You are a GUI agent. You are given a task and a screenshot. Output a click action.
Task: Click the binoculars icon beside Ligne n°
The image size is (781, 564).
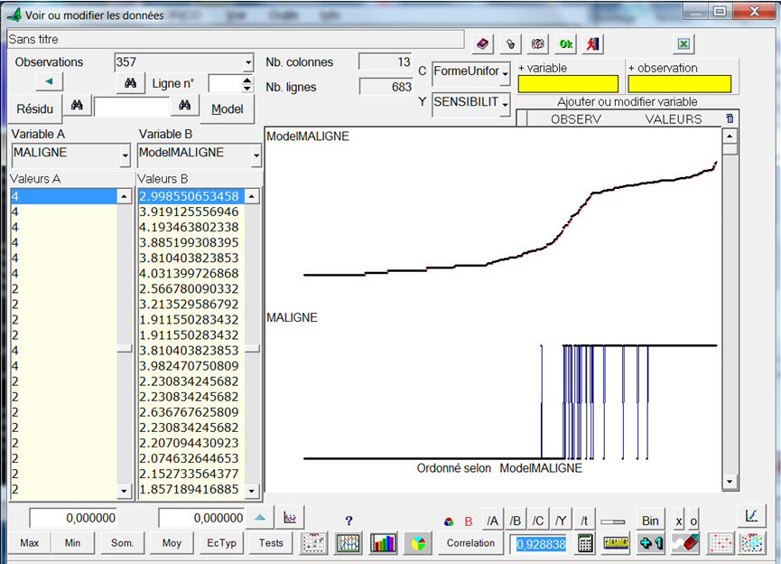coord(130,83)
